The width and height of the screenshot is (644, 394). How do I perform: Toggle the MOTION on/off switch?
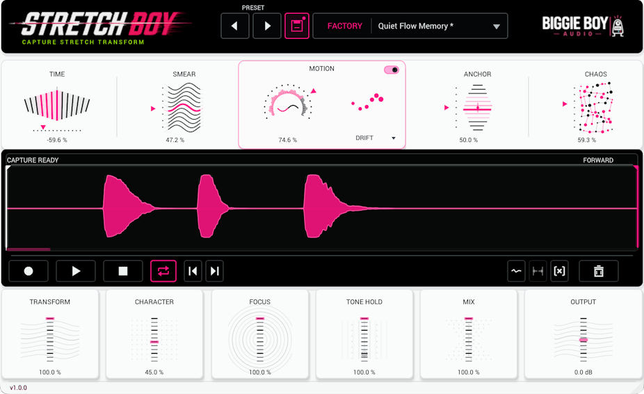click(x=392, y=70)
